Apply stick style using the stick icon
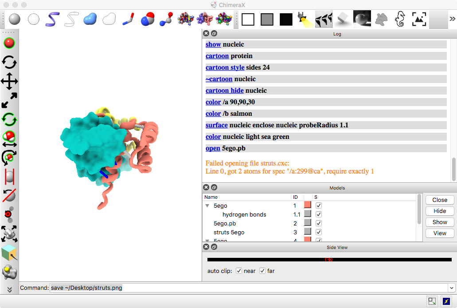This screenshot has height=308, width=457. click(x=128, y=19)
